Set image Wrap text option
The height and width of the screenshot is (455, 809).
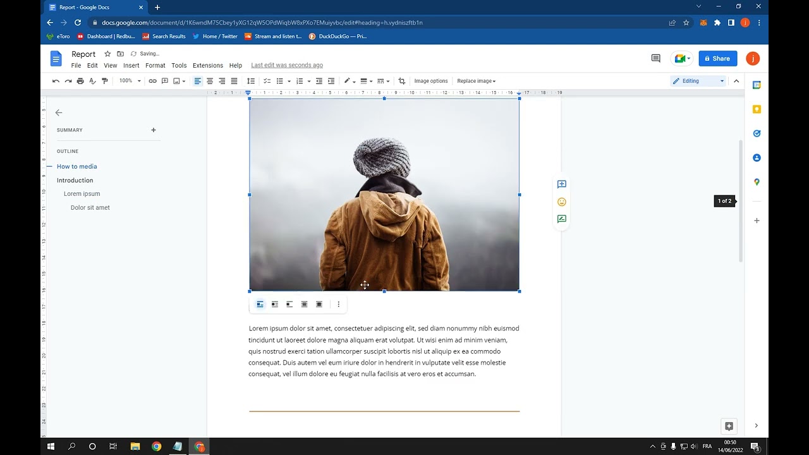(x=275, y=304)
